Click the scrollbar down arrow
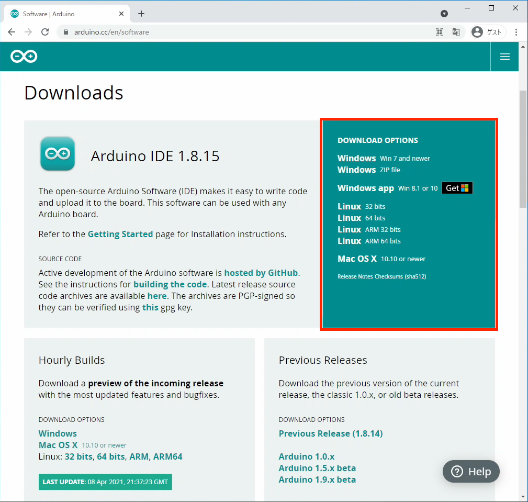The width and height of the screenshot is (528, 502). coord(523,497)
